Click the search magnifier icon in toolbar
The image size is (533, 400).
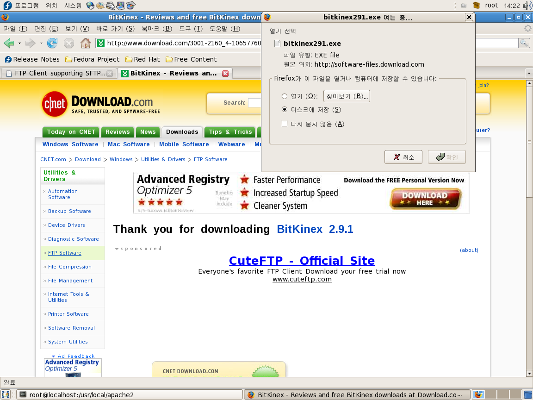[524, 43]
